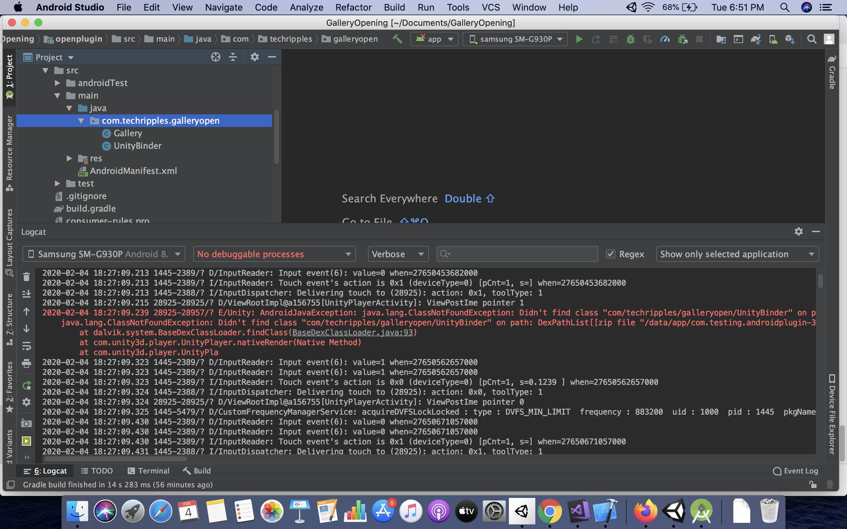Open SDK Manager icon

click(x=790, y=39)
